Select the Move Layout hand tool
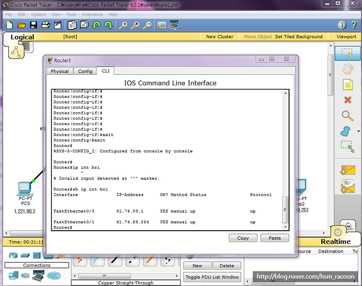 (x=347, y=69)
